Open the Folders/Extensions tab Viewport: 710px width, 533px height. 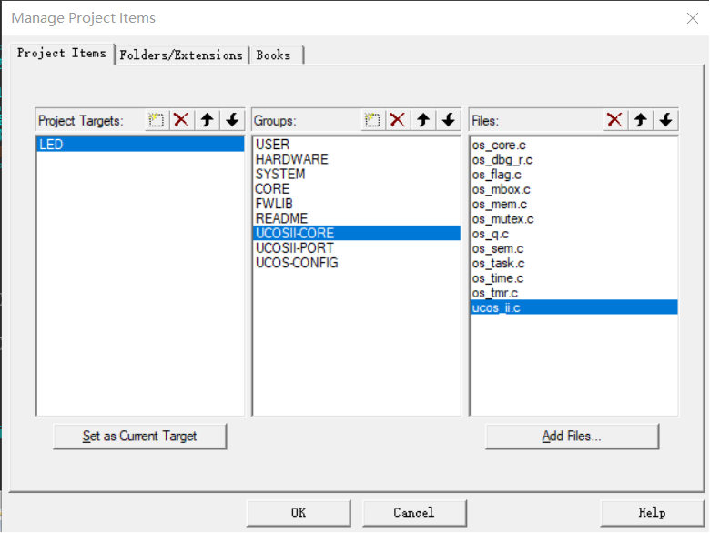point(181,55)
